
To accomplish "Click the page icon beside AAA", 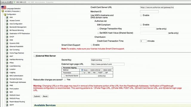I will (x=7, y=17).
